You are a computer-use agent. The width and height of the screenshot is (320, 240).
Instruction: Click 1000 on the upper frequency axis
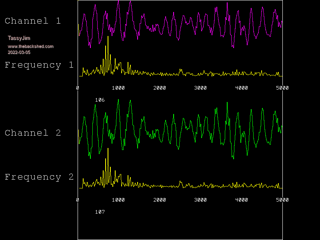click(x=118, y=88)
